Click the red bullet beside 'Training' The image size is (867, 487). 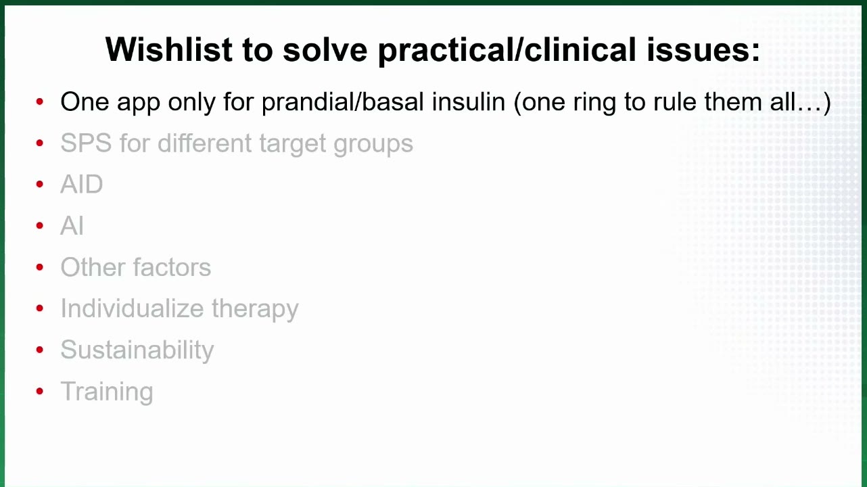tap(40, 392)
